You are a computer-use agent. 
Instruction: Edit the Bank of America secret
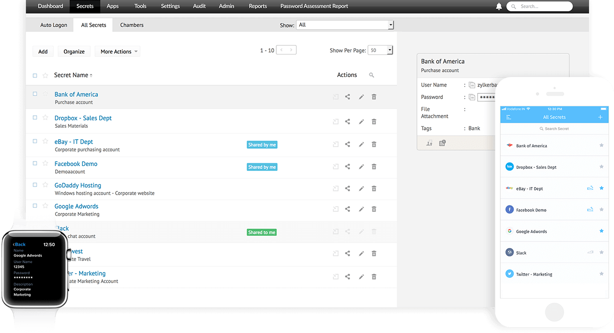(x=361, y=97)
